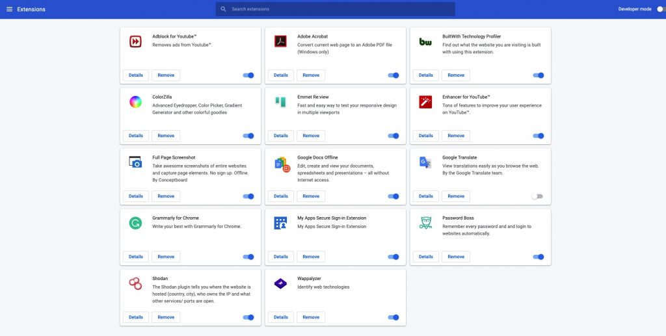The width and height of the screenshot is (666, 336).
Task: Disable ColorZilla extension toggle
Action: click(x=248, y=136)
